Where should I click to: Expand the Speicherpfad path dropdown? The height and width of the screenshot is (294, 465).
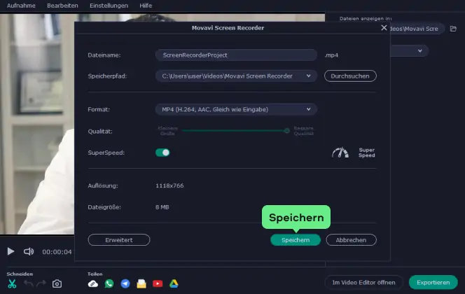[308, 76]
